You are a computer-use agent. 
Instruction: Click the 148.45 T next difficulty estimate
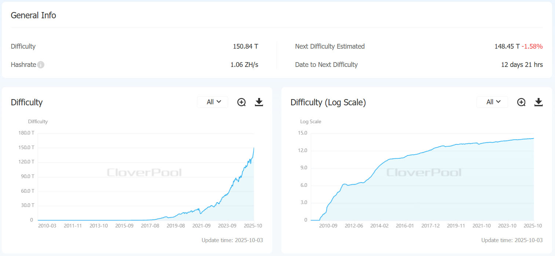click(507, 46)
